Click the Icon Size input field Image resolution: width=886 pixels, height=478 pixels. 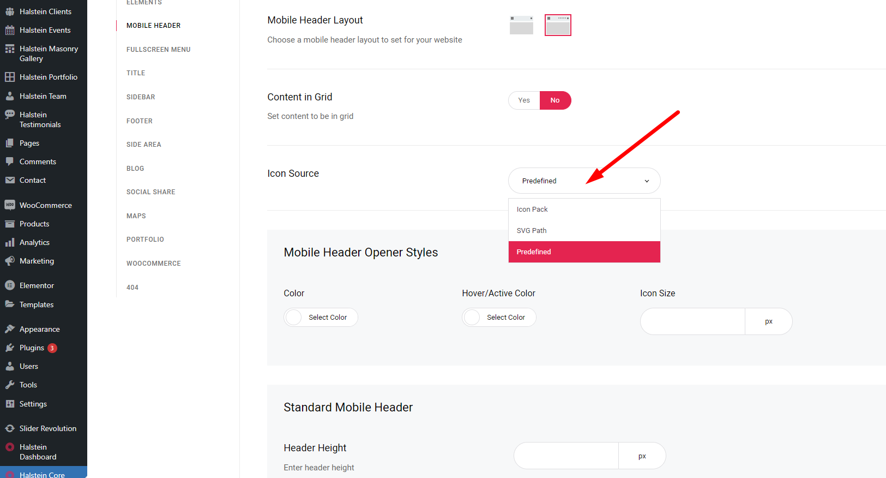coord(692,321)
